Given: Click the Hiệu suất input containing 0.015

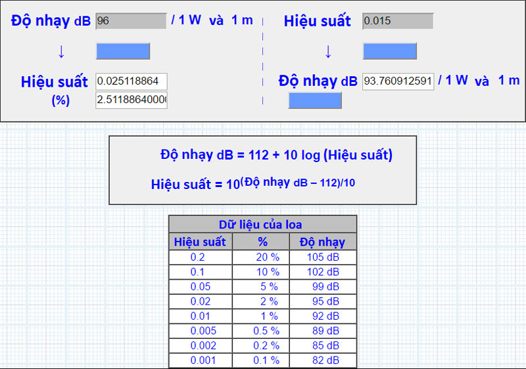Looking at the screenshot, I should point(398,20).
